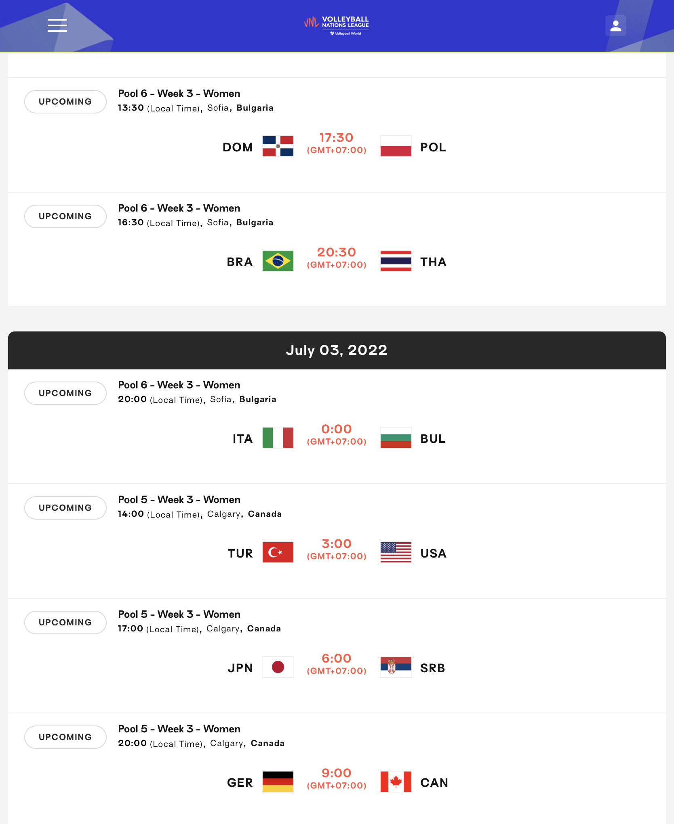
Task: Open the TUR vs USA 3:00 match
Action: (337, 541)
